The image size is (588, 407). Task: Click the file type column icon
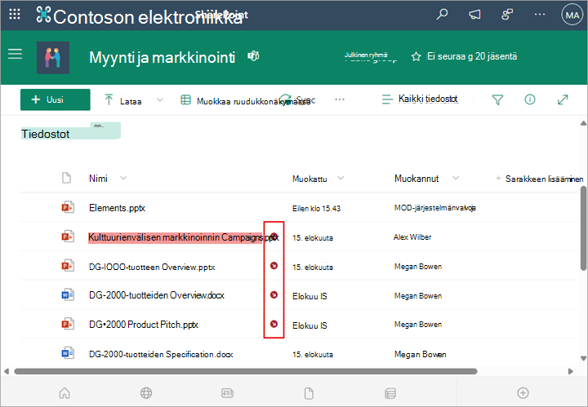[66, 178]
